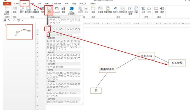Switch to the View (视图) ribbon tab

point(74,4)
